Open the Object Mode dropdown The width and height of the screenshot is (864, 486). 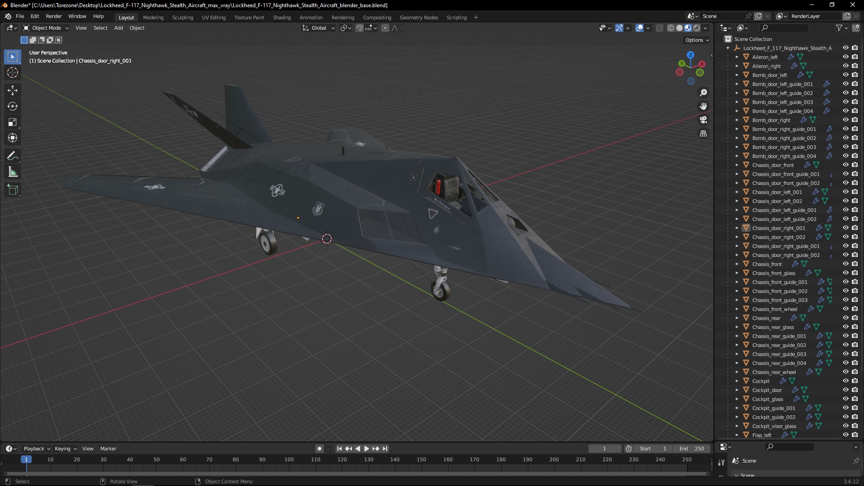point(46,28)
